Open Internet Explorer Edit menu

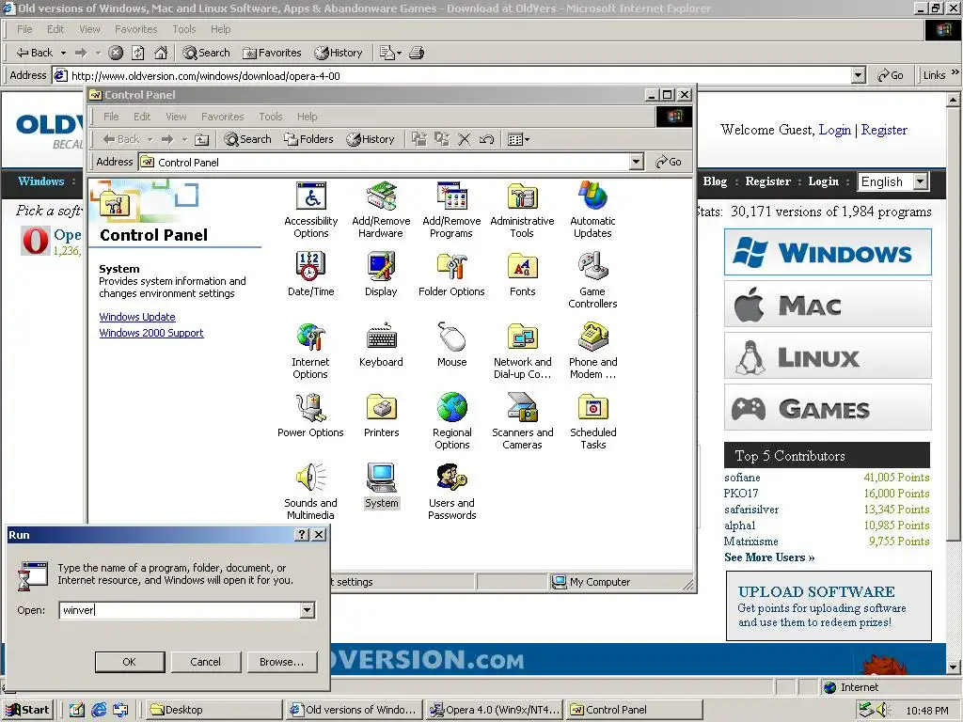tap(55, 29)
